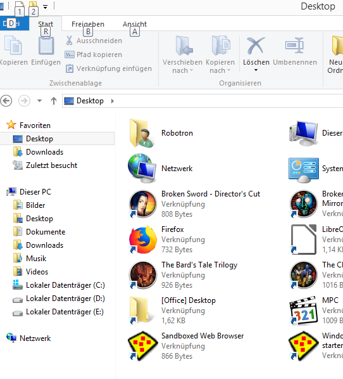Click the Einfügen paste icon
This screenshot has height=379, width=343.
pos(46,46)
